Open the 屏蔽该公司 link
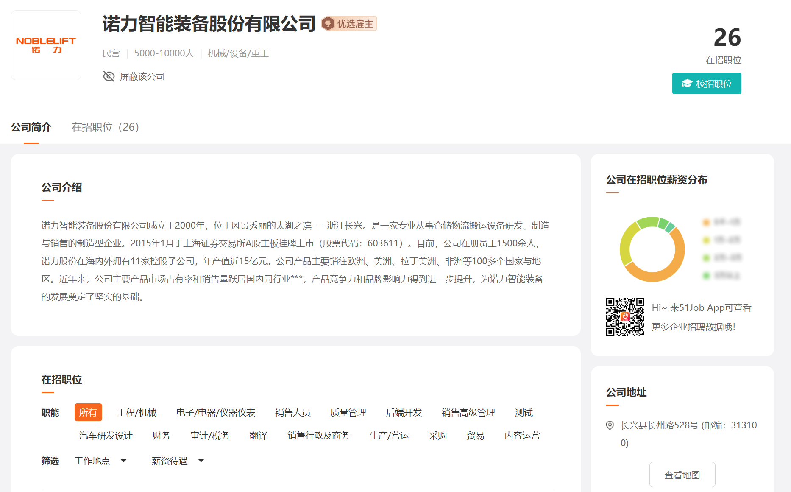 [142, 76]
